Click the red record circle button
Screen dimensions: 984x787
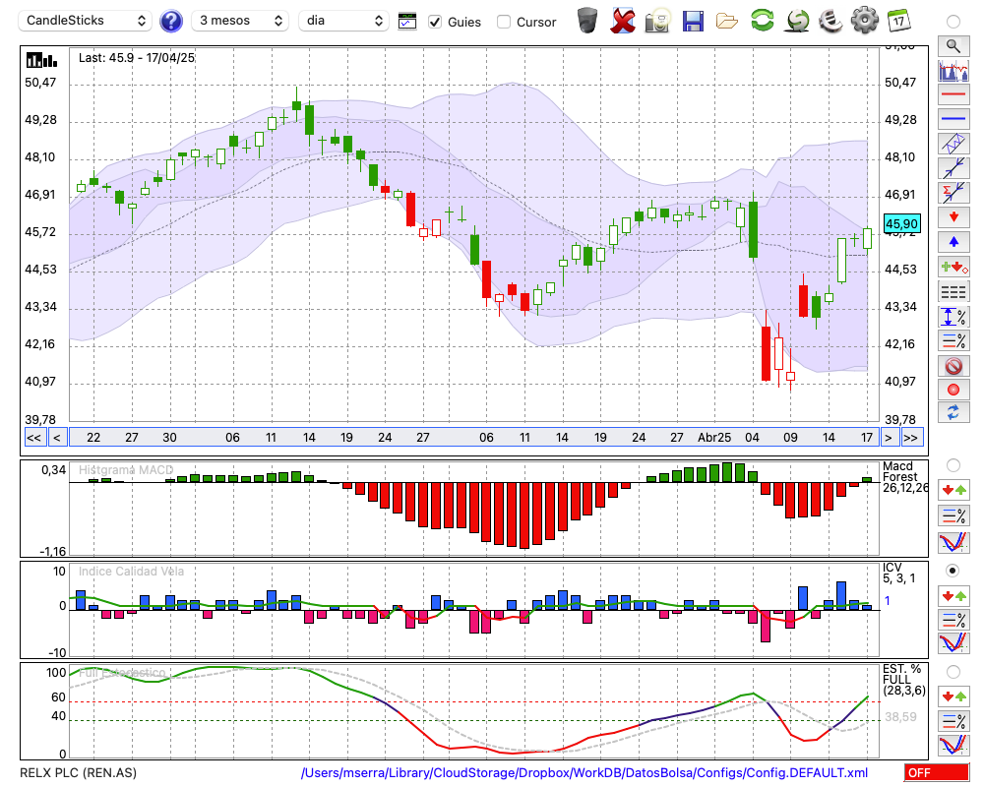coord(953,390)
